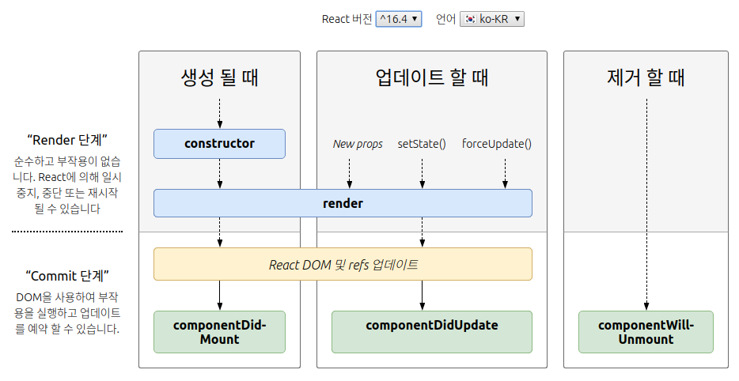Screen dimensions: 739x381
Task: Click the forceUpdate() label
Action: 497,144
